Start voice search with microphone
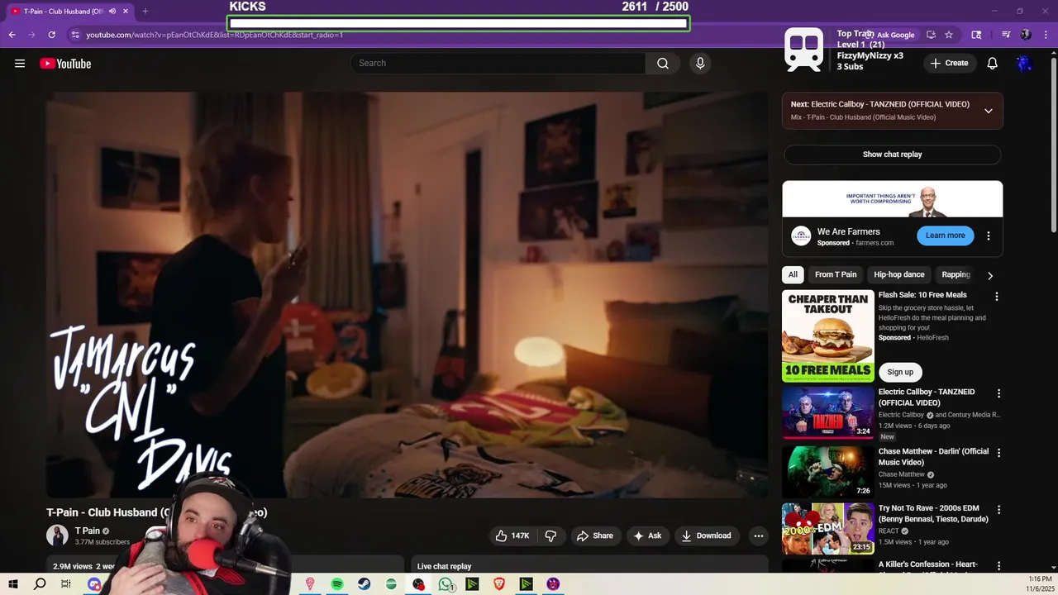Image resolution: width=1058 pixels, height=595 pixels. pos(700,64)
